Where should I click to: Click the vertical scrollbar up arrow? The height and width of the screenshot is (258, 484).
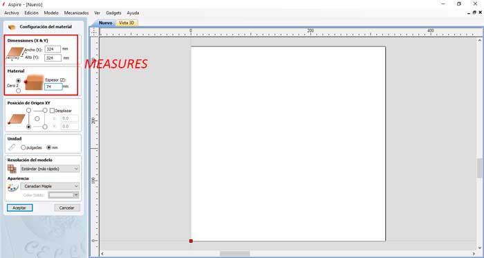coord(480,40)
